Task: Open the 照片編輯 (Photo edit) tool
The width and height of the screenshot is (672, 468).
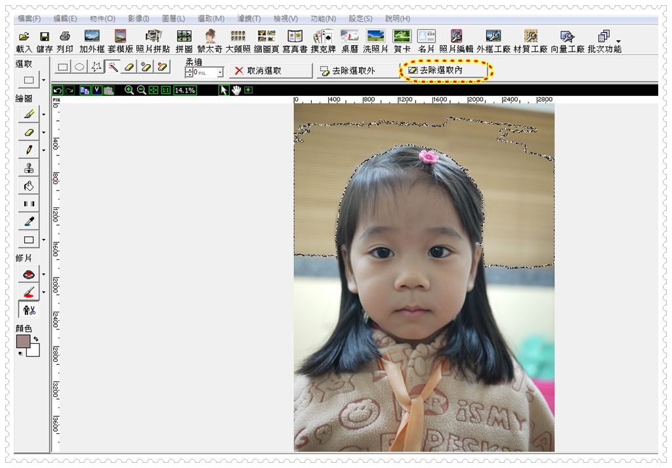Action: click(x=456, y=41)
